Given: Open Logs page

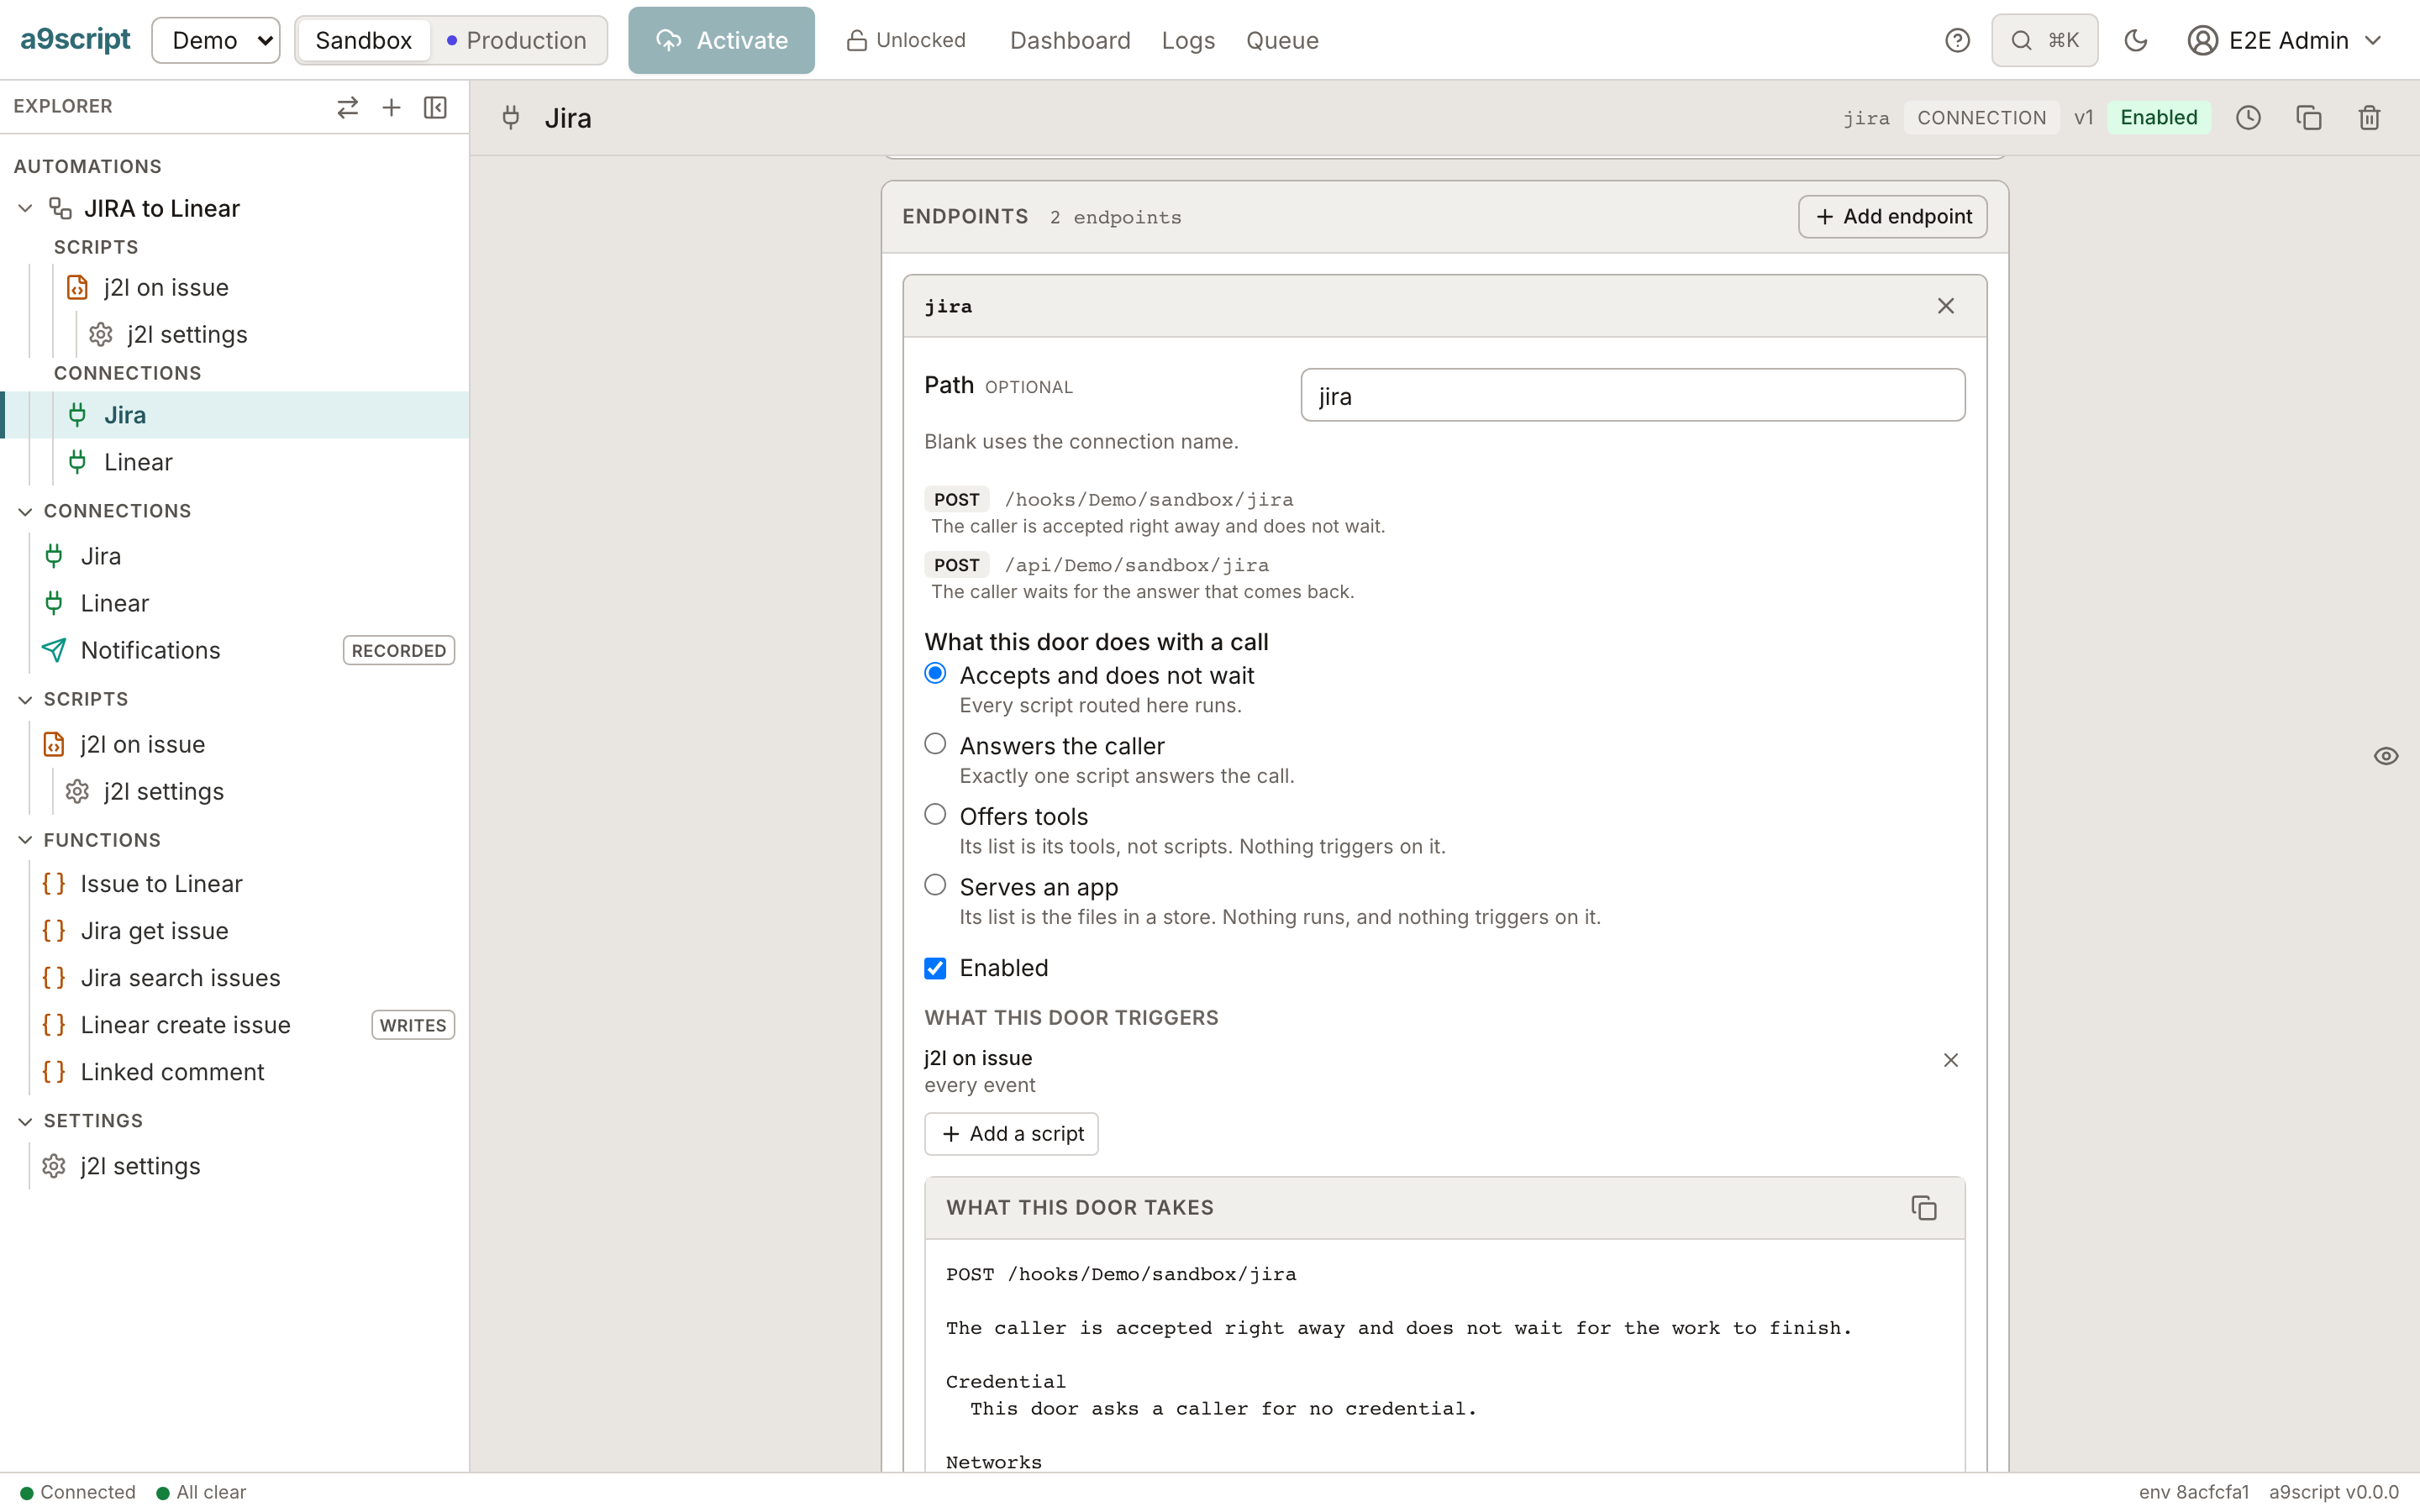Looking at the screenshot, I should (1188, 40).
